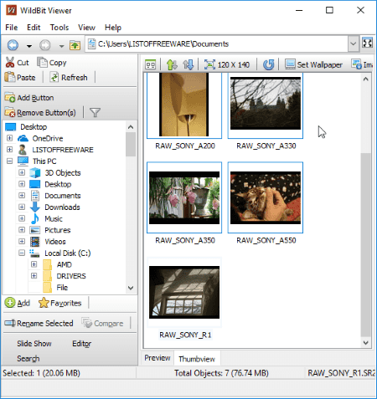377x399 pixels.
Task: Click the filter funnel icon
Action: click(x=95, y=112)
